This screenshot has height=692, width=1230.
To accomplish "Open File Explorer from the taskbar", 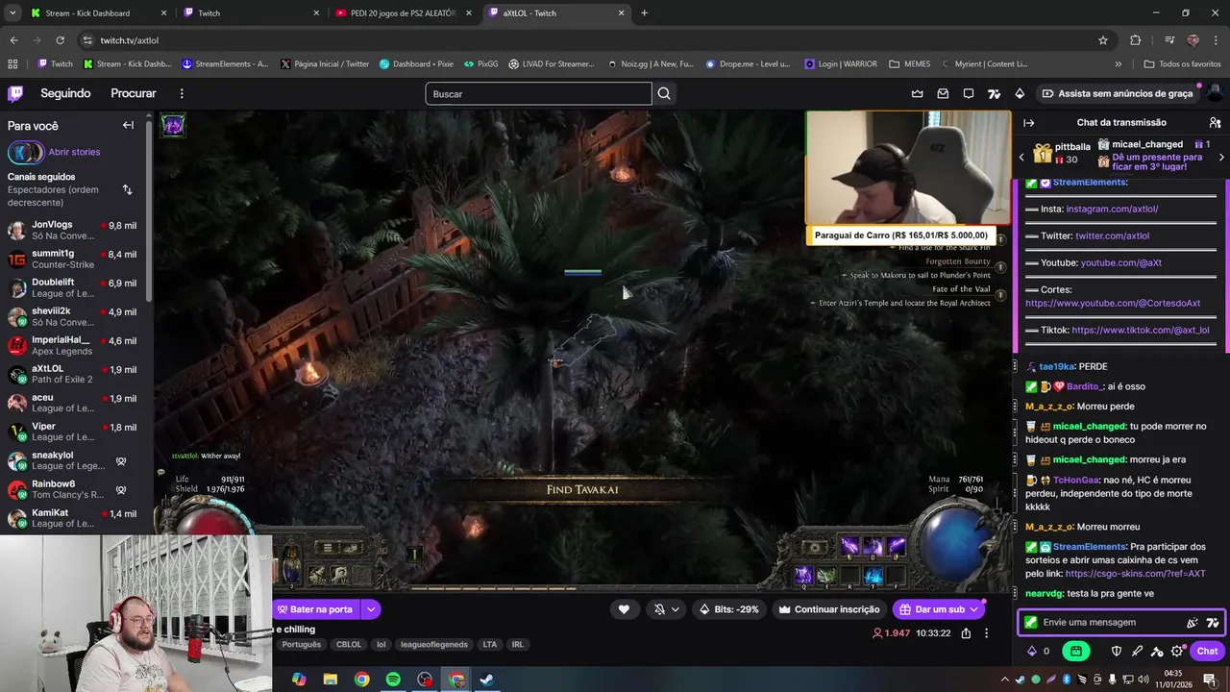I will (331, 680).
